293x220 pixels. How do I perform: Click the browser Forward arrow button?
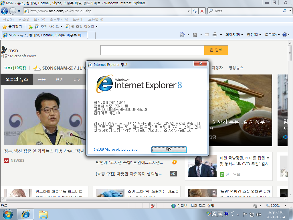13,11
